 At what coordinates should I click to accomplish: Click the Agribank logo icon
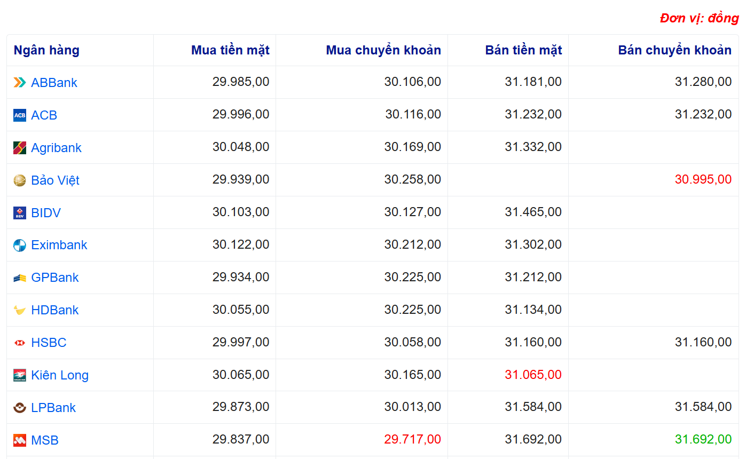pos(20,148)
